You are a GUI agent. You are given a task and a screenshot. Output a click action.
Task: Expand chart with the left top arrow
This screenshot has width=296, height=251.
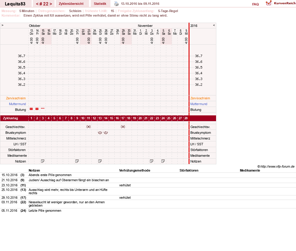click(x=2, y=25)
